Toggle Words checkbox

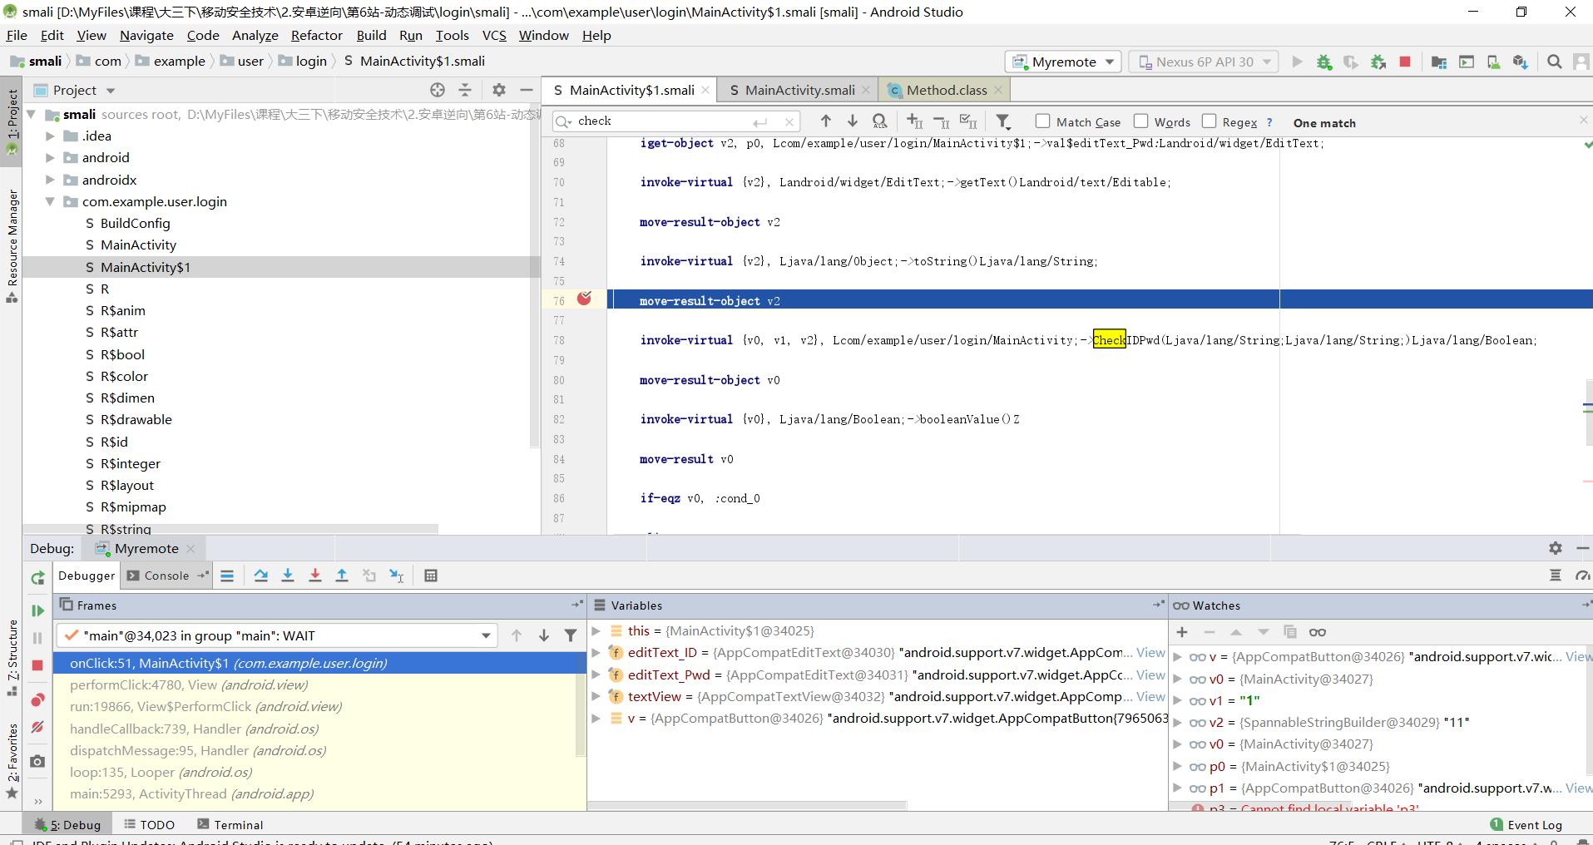click(1140, 121)
